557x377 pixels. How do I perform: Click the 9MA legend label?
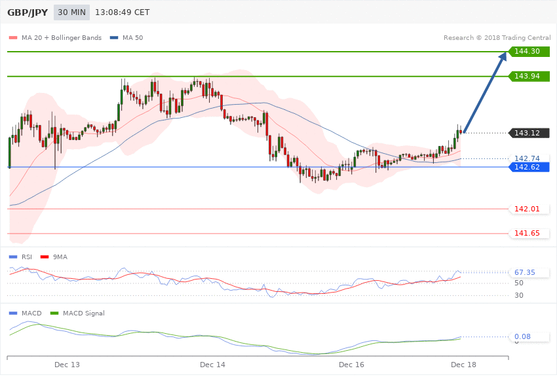tap(60, 257)
